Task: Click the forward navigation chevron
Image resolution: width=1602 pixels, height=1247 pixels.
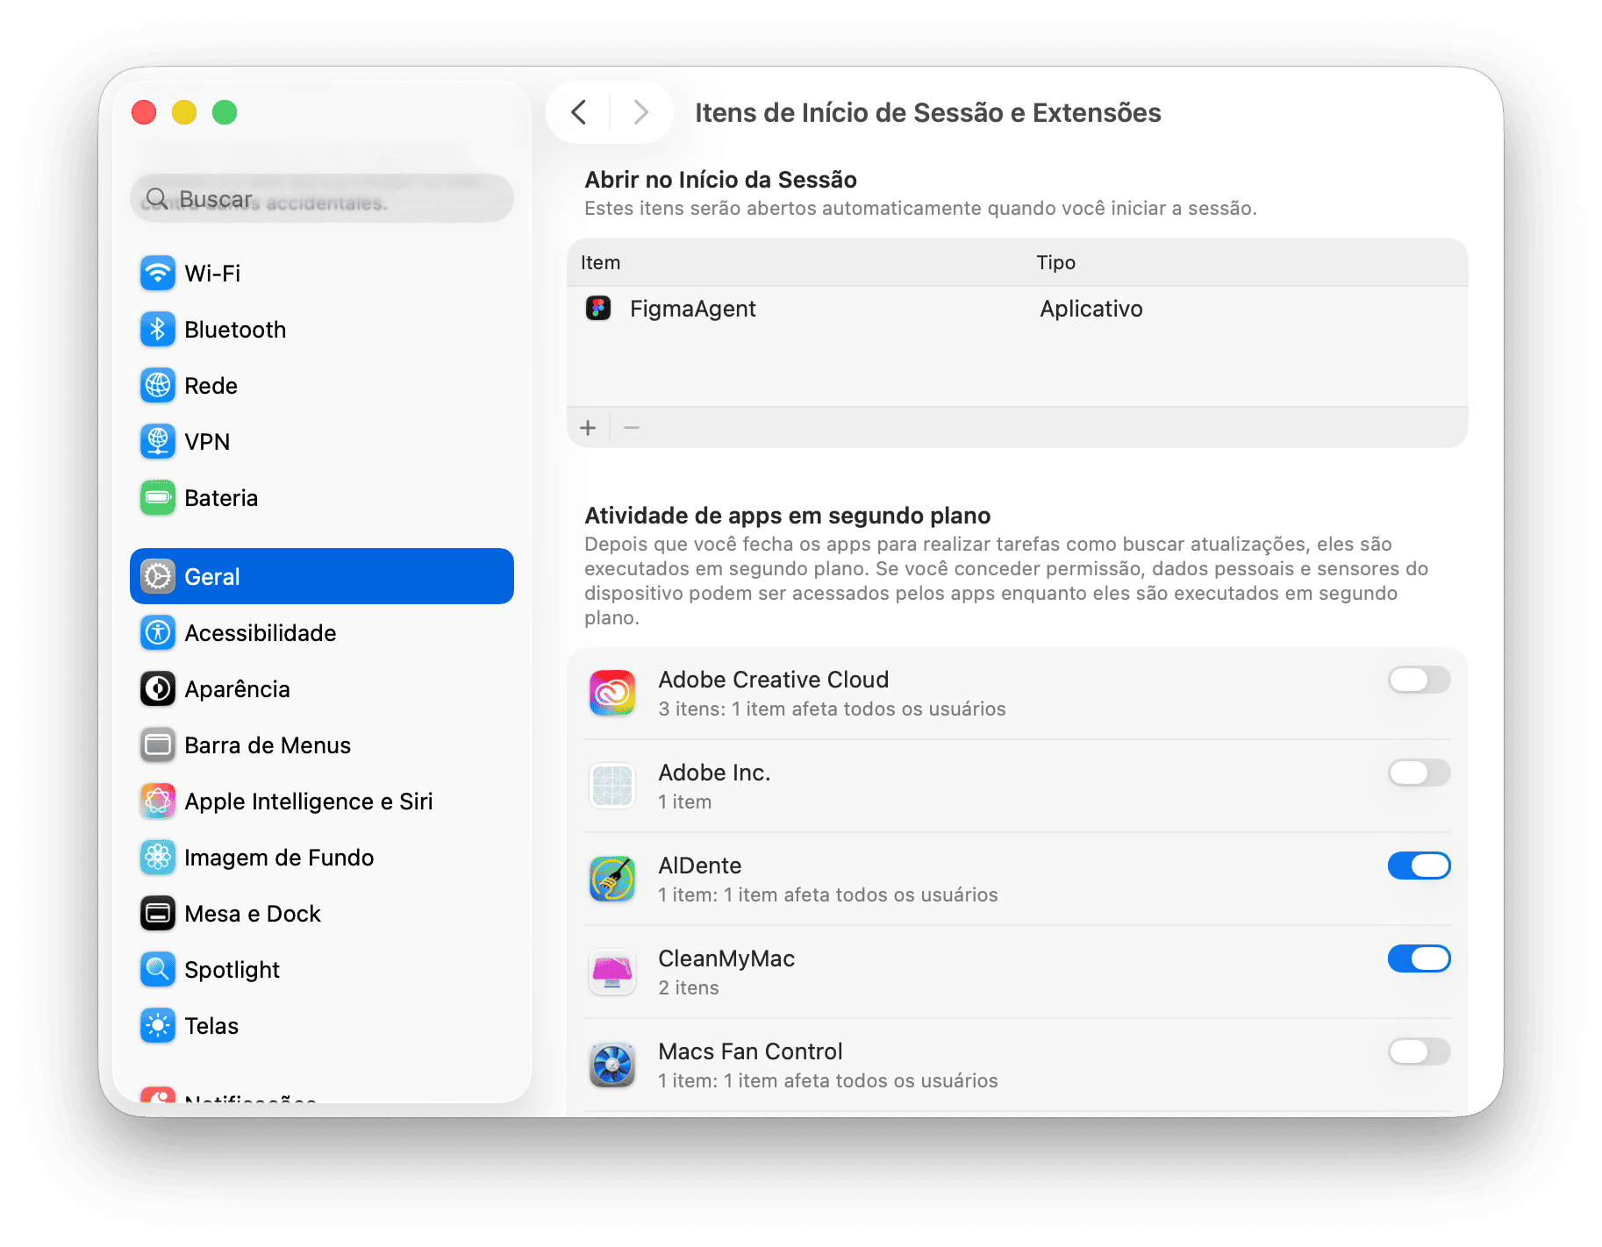Action: pyautogui.click(x=640, y=112)
